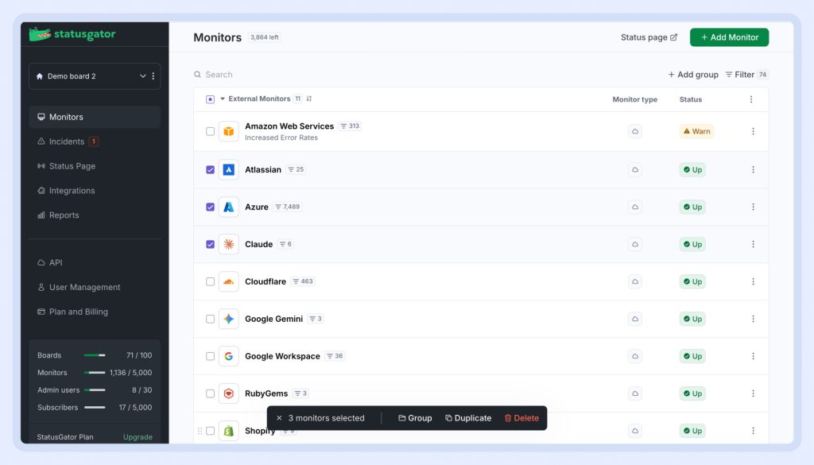Click the sort icon next to External Monitors

[309, 99]
